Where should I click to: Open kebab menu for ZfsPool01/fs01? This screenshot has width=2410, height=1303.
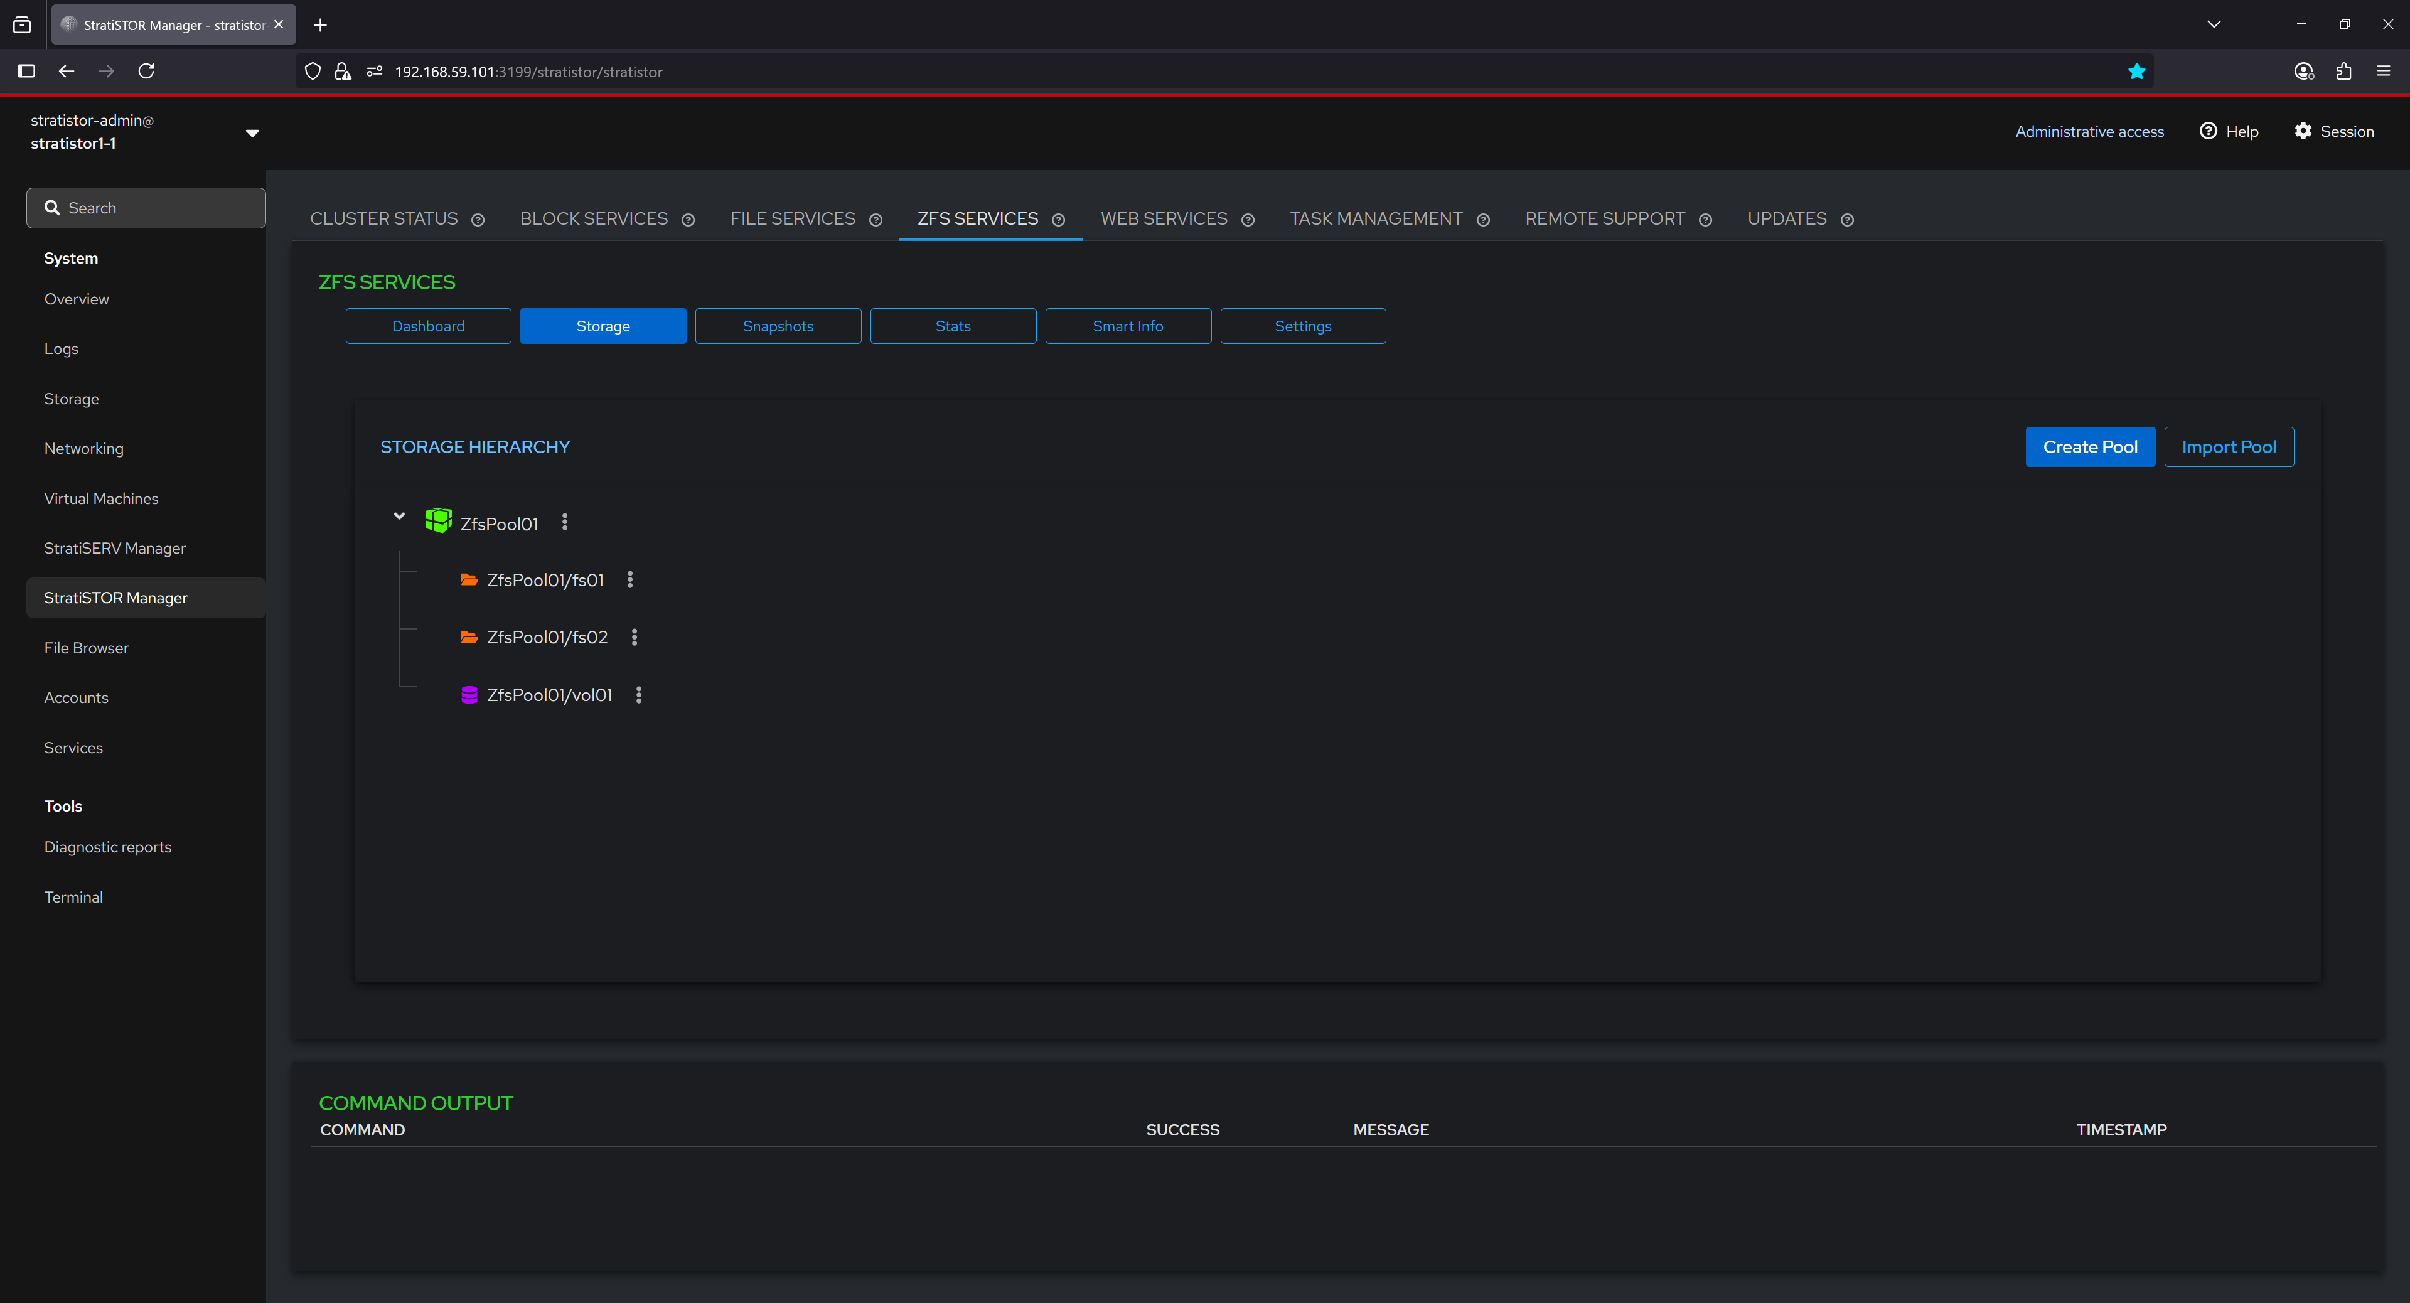pos(629,580)
